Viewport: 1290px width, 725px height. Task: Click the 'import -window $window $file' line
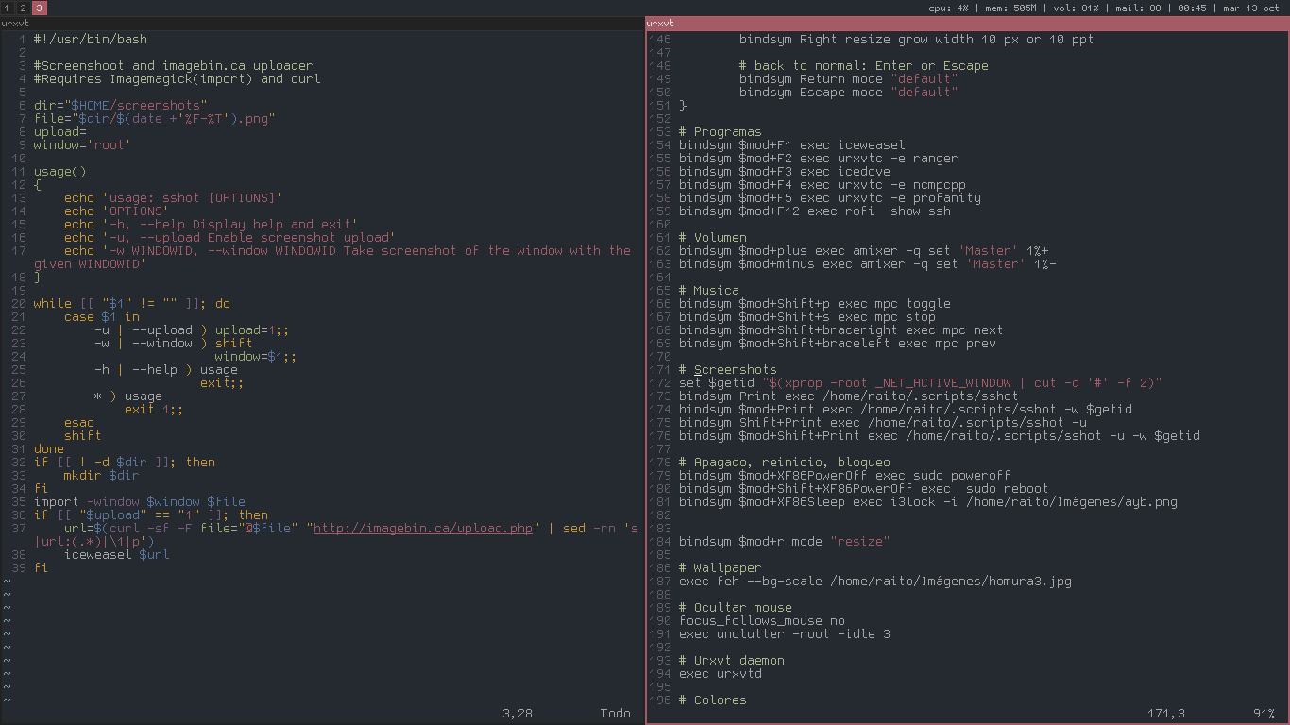click(x=139, y=502)
